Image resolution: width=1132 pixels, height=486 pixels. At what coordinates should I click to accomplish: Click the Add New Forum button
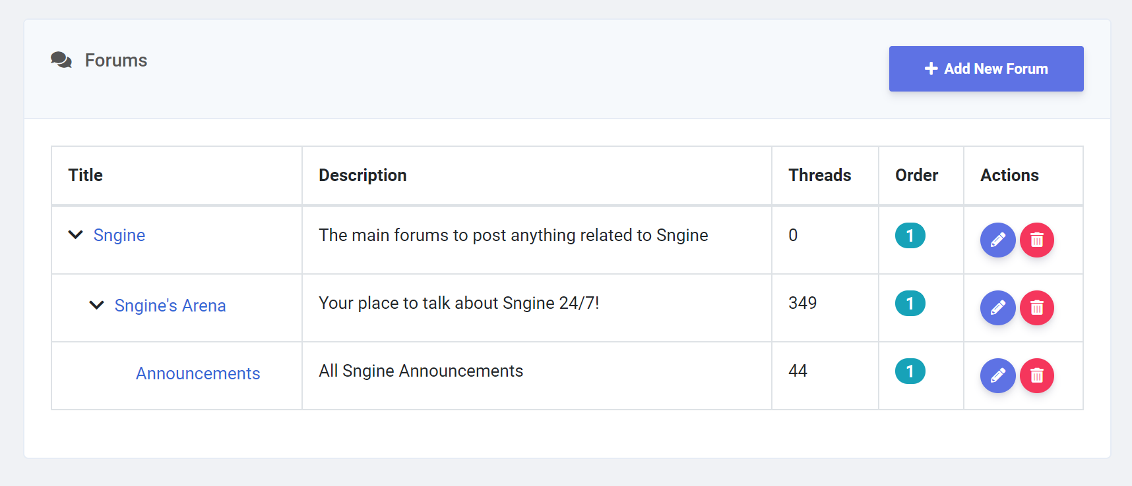pyautogui.click(x=986, y=68)
